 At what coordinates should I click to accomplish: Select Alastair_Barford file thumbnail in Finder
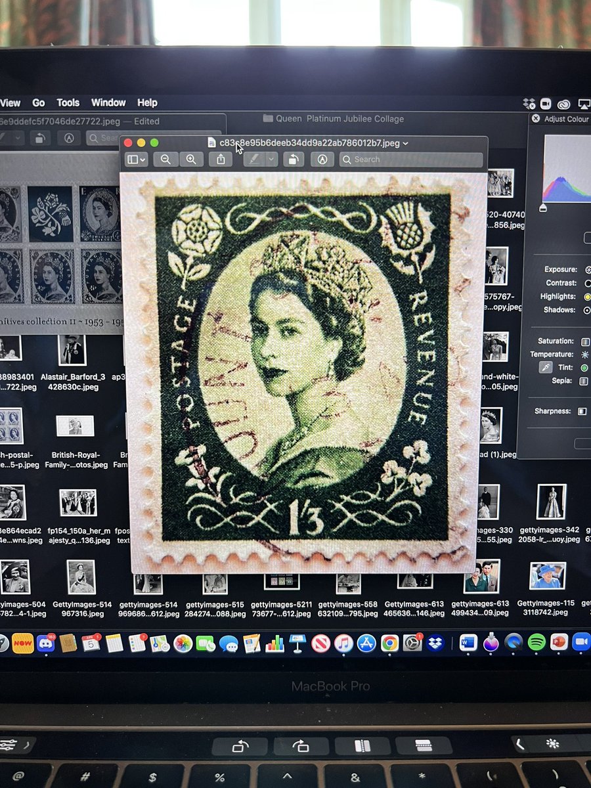click(x=72, y=351)
